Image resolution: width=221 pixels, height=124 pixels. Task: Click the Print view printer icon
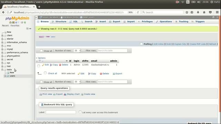coord(41,94)
